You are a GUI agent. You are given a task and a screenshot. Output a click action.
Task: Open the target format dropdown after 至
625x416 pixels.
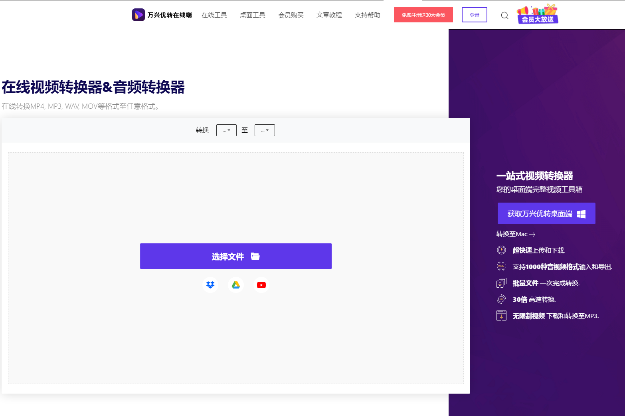(265, 130)
